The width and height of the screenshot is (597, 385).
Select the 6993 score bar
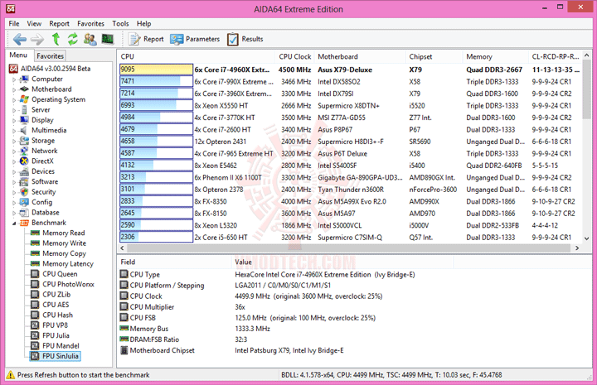tap(156, 105)
